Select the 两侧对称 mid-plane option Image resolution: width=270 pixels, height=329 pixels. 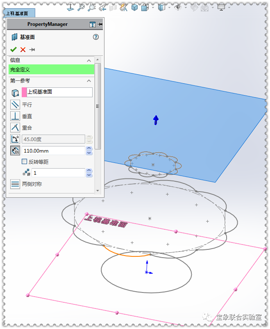click(x=15, y=184)
